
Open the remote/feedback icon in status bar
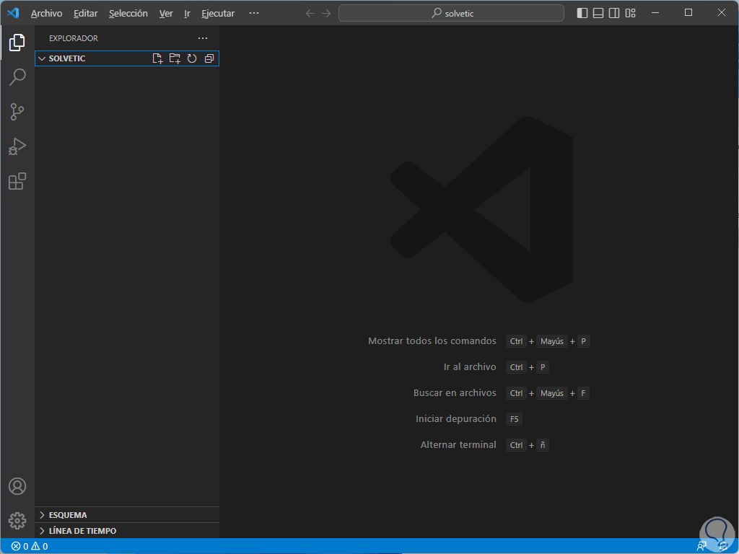[x=701, y=547]
